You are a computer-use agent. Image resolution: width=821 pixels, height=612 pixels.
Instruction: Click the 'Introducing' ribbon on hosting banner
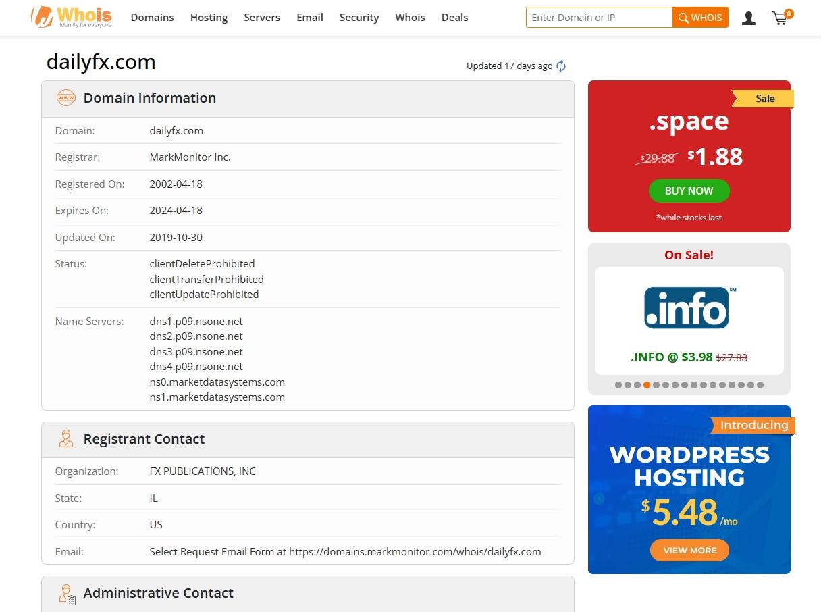click(x=753, y=425)
